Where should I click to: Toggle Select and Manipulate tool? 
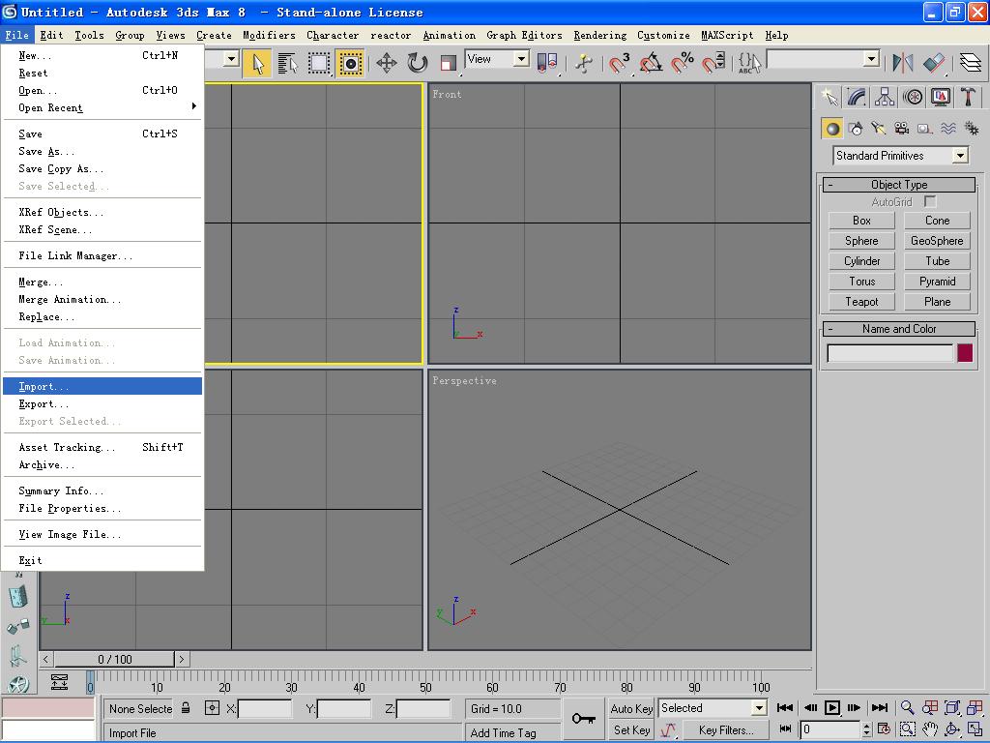584,63
